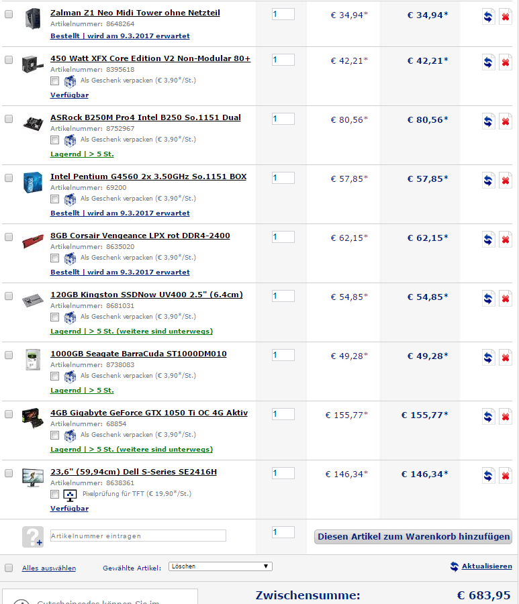Click Diesen Artikel zum Warenkorb hinzufügen button
This screenshot has width=519, height=604.
coord(413,537)
